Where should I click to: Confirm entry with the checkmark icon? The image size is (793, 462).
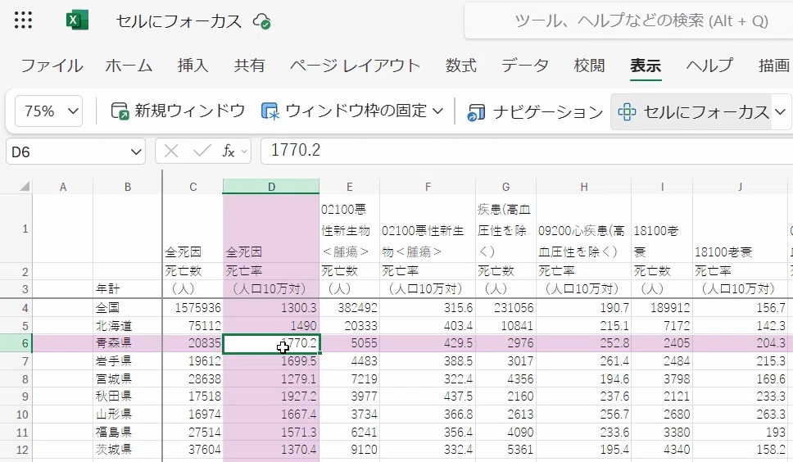coord(202,151)
